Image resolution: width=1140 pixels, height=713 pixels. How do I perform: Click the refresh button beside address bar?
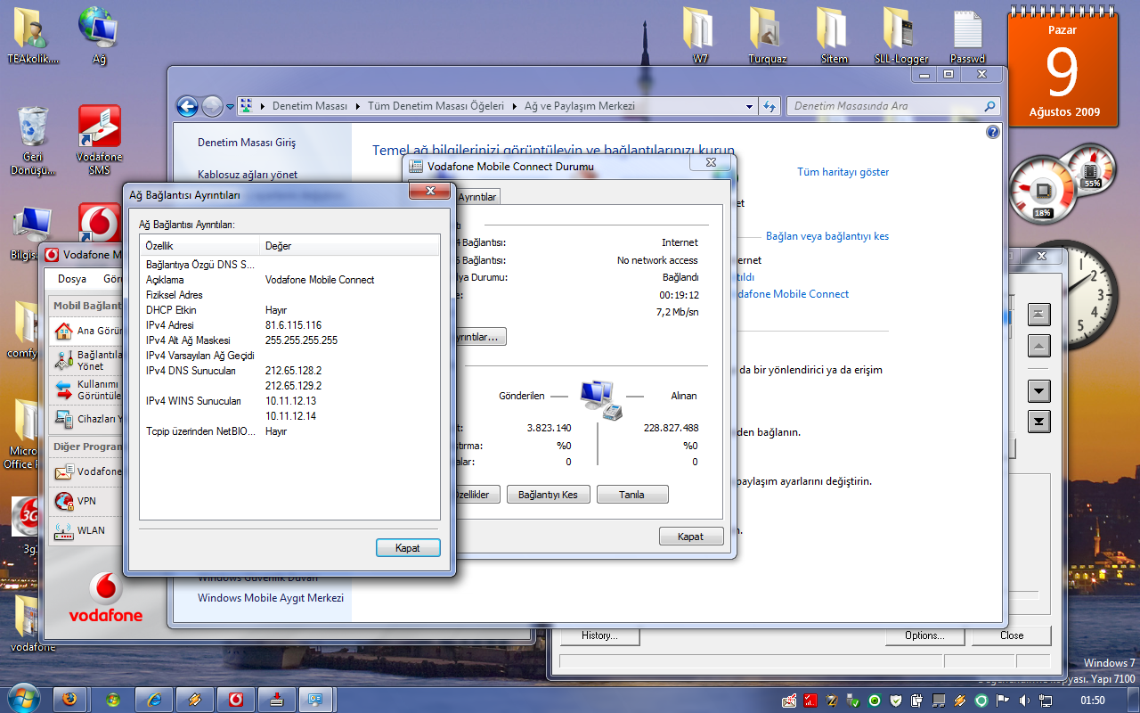tap(770, 106)
